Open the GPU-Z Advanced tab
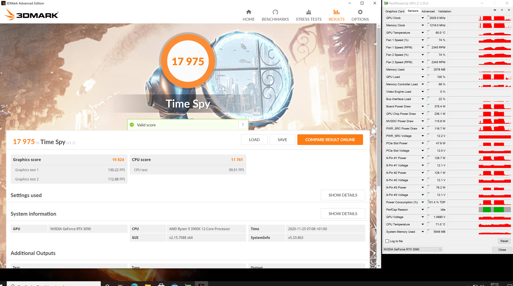 428,11
